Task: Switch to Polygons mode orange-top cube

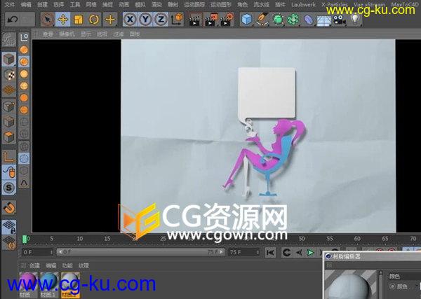Action: 9,137
